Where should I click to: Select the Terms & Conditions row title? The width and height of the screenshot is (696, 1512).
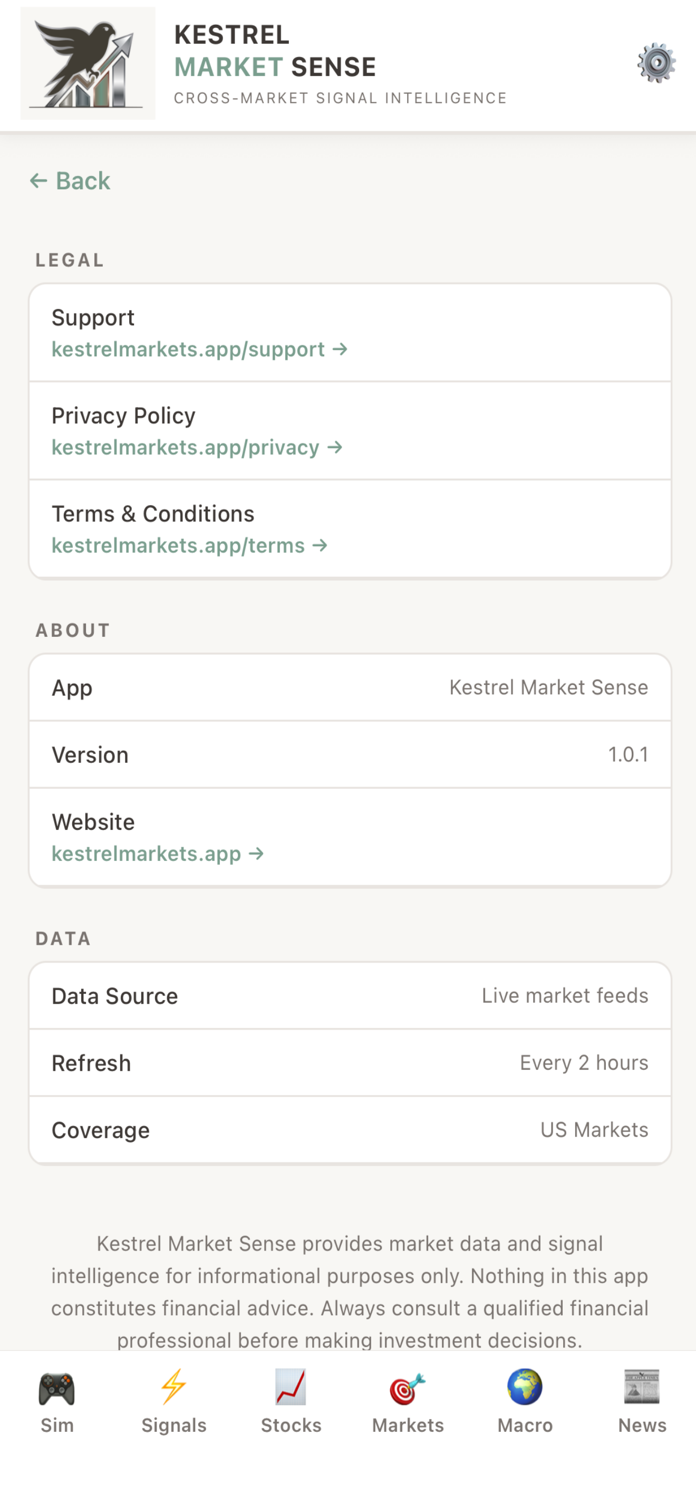[153, 513]
